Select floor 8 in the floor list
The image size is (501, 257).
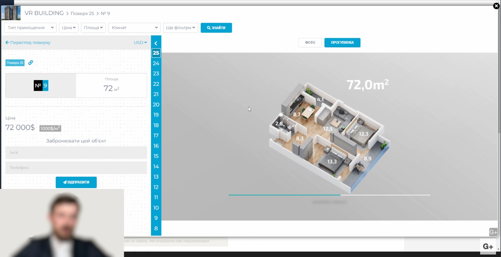[156, 228]
